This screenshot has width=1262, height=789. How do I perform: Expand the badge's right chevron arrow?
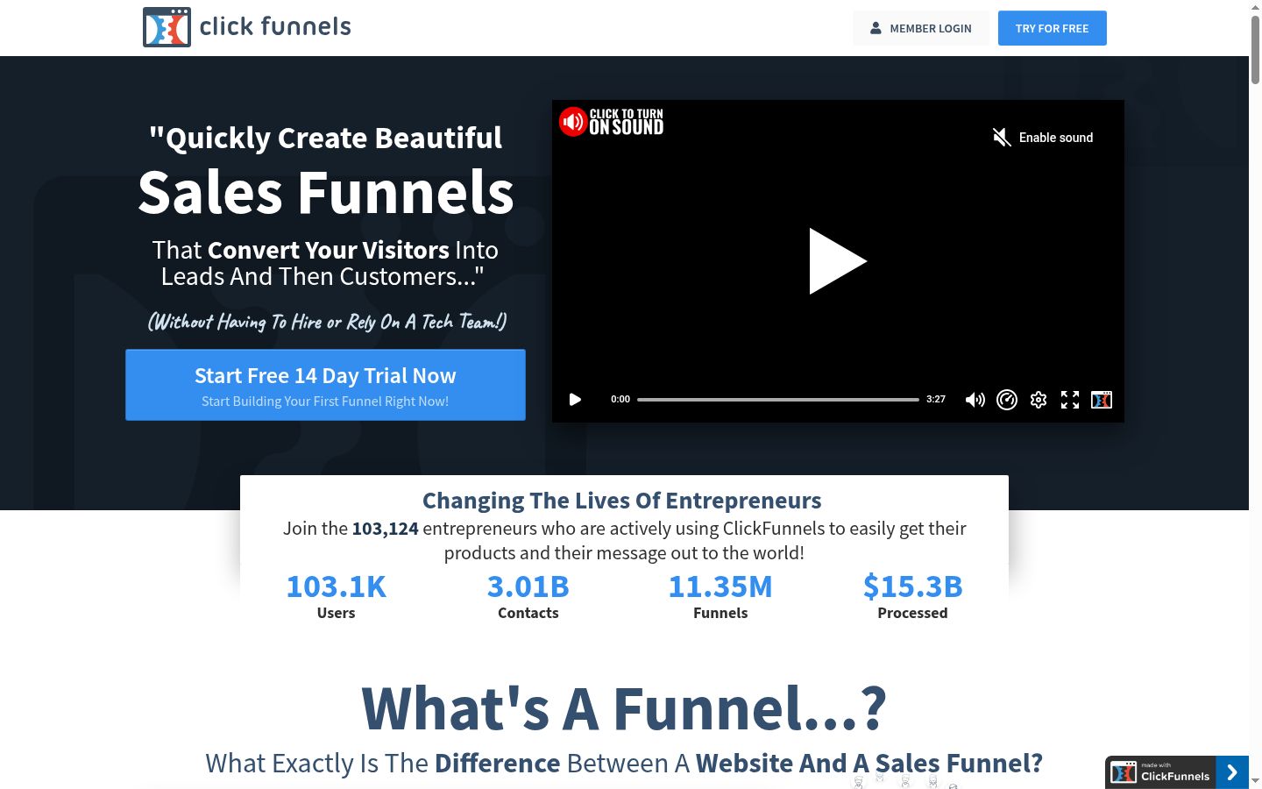[x=1232, y=772]
